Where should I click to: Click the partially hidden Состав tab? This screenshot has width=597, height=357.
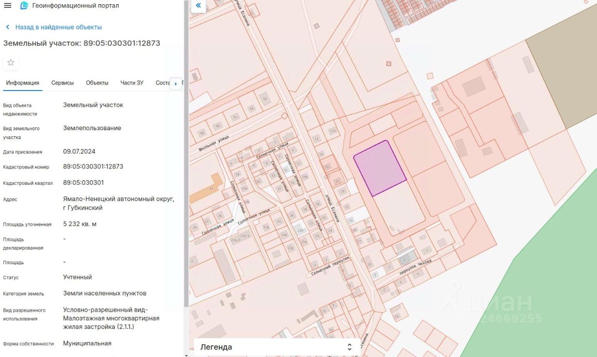pyautogui.click(x=162, y=83)
